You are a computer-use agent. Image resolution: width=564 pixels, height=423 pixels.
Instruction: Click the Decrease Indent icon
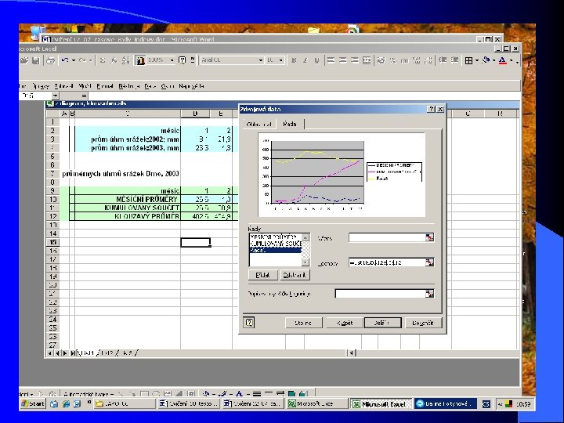[443, 60]
